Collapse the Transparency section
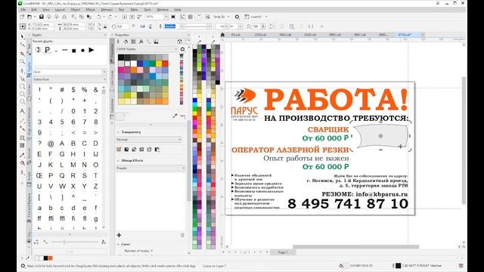 coord(118,132)
